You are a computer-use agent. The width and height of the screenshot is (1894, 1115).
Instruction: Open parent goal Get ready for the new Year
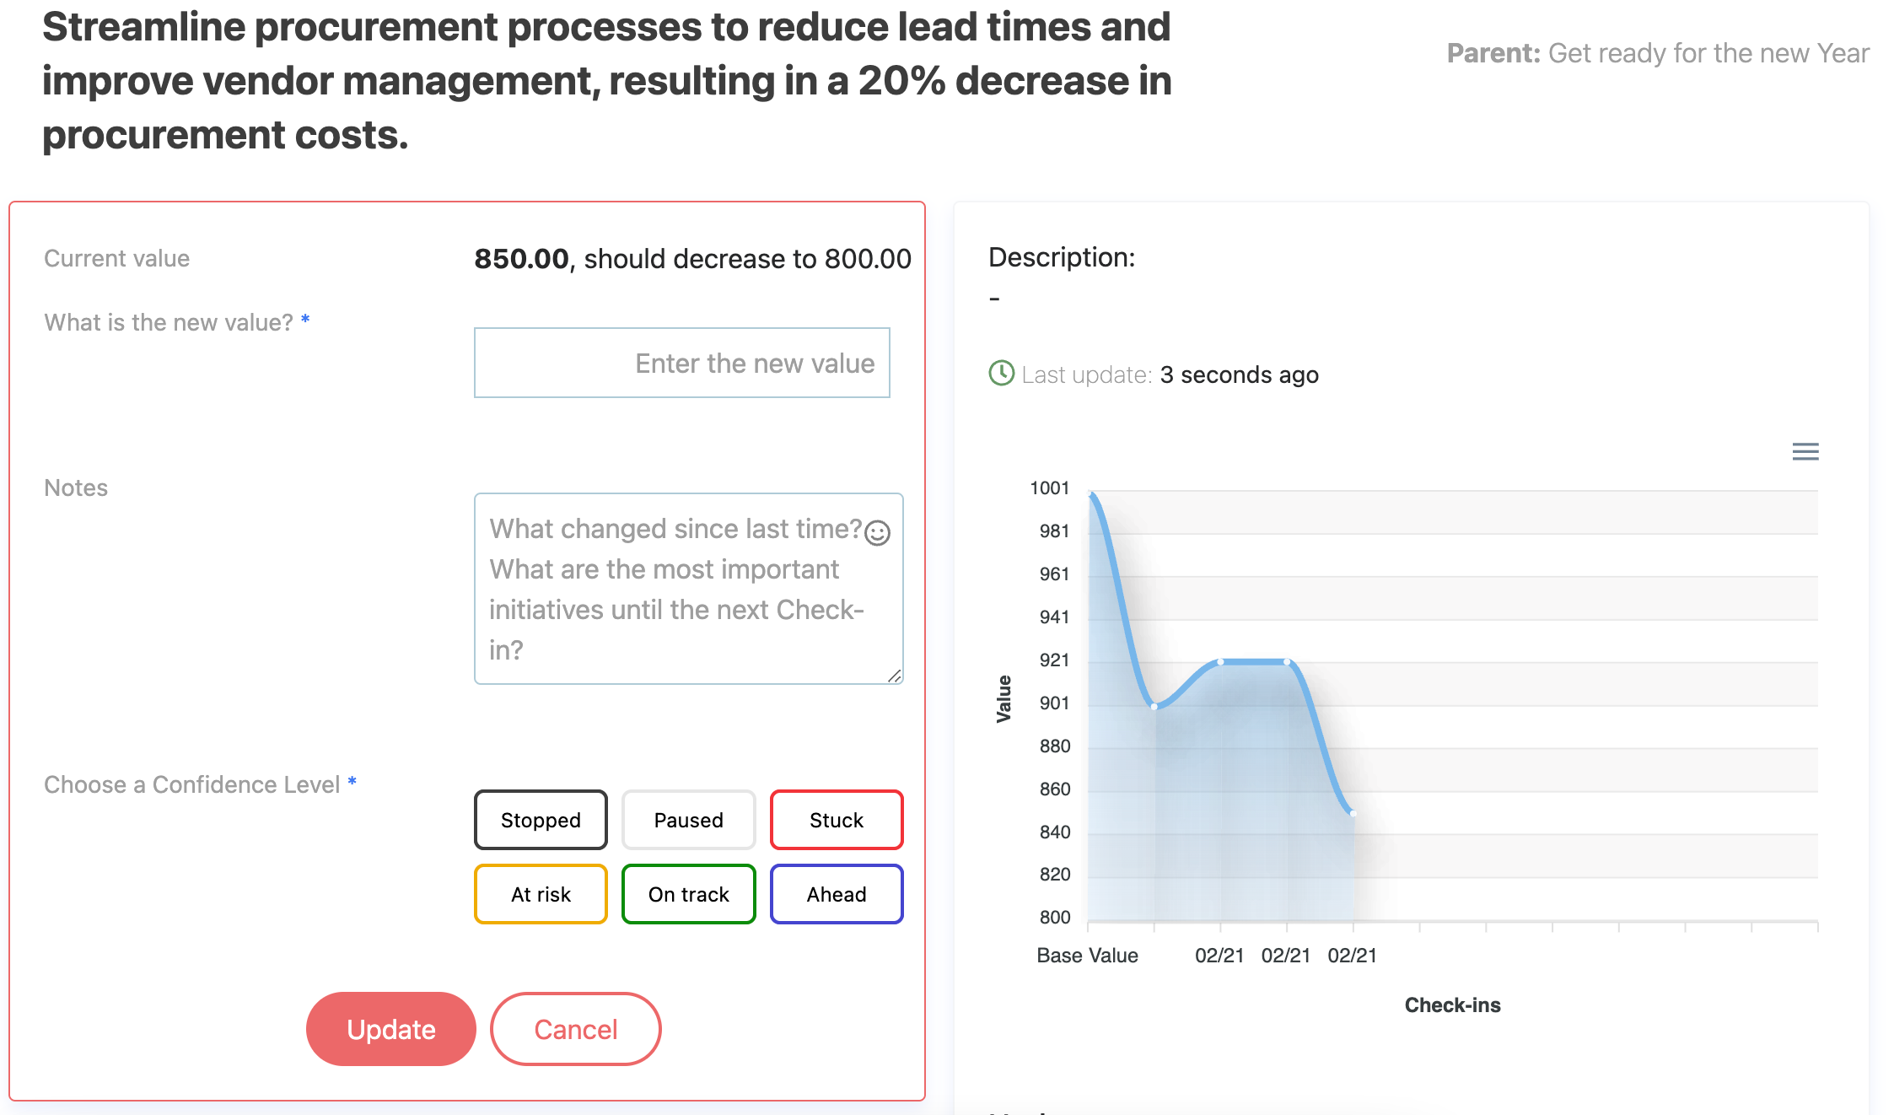pyautogui.click(x=1708, y=53)
